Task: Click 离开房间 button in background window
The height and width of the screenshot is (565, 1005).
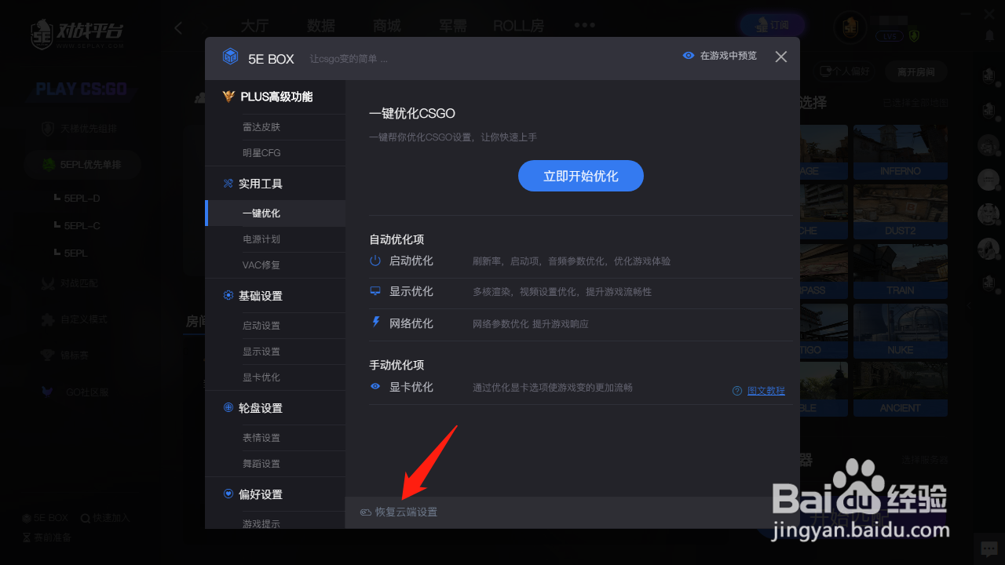Action: coord(915,71)
